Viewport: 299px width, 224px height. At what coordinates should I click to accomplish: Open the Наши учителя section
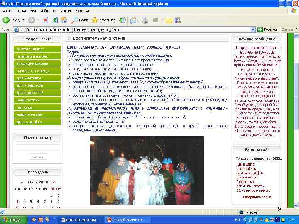tap(37, 114)
